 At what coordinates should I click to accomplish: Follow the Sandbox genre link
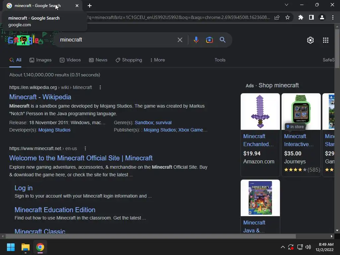point(144,123)
